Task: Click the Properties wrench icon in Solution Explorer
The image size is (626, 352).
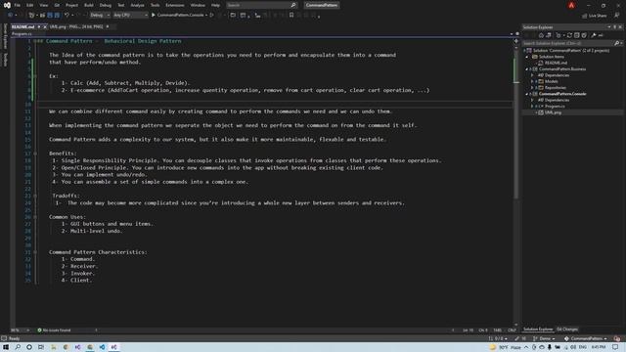Action: coord(594,35)
